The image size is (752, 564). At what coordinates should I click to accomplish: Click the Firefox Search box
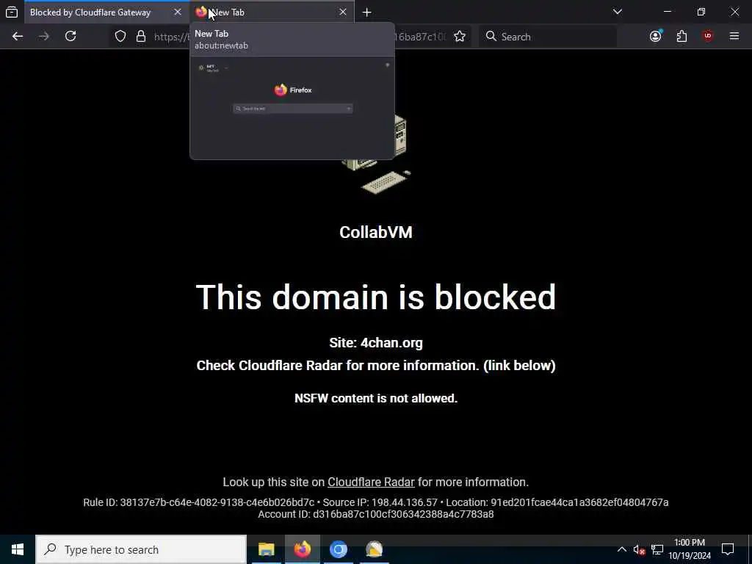(548, 37)
